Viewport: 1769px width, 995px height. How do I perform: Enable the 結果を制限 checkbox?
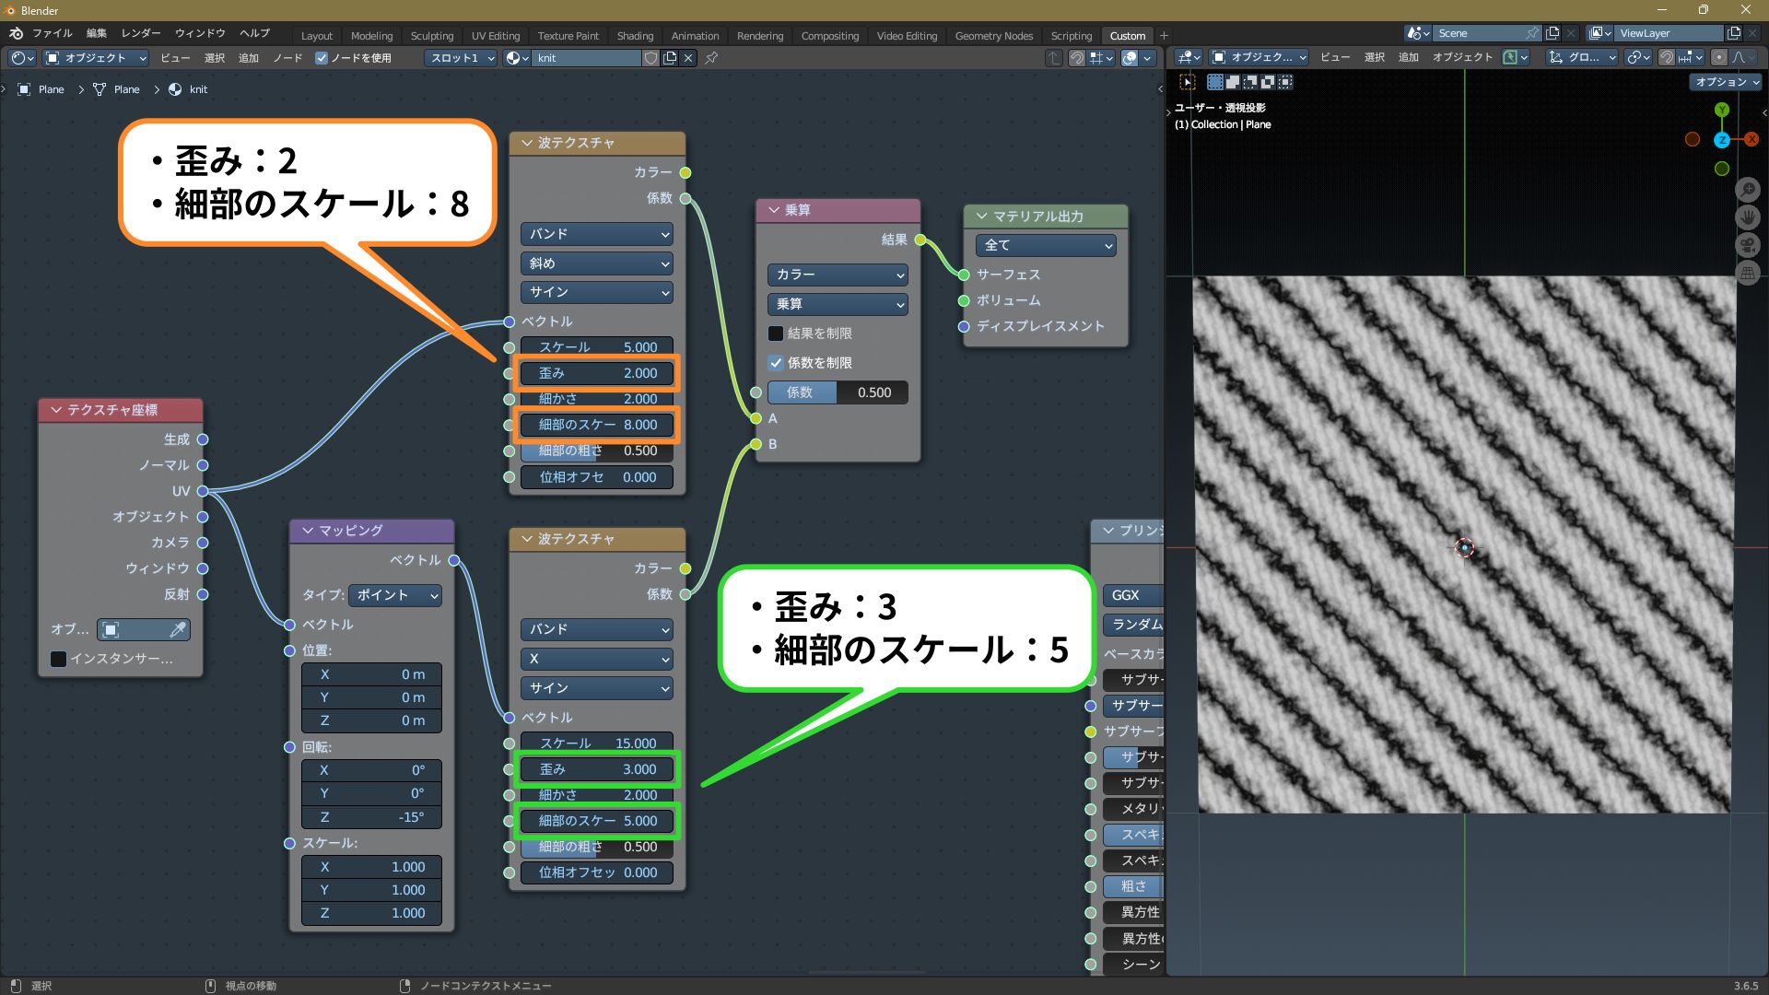coord(776,334)
